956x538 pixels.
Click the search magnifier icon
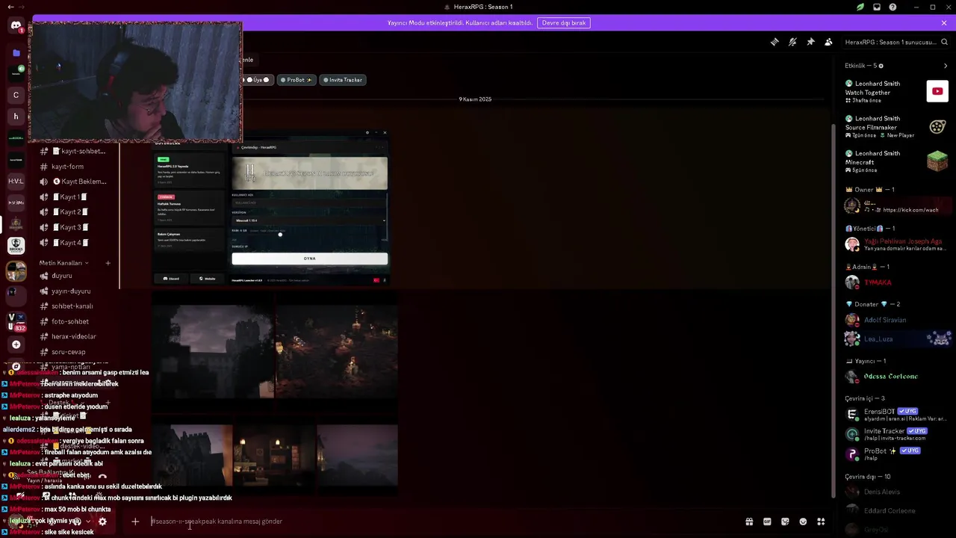pyautogui.click(x=944, y=42)
